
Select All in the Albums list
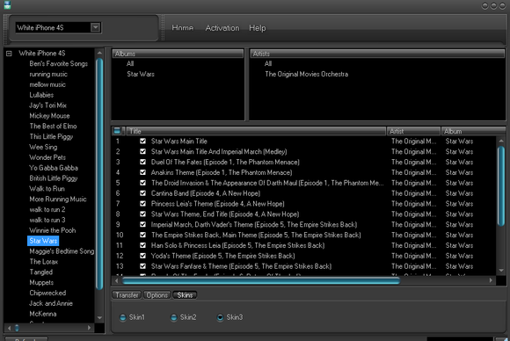130,63
